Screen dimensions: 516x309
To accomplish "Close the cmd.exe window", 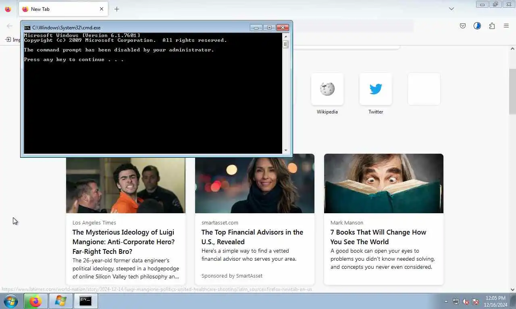I will 283,28.
